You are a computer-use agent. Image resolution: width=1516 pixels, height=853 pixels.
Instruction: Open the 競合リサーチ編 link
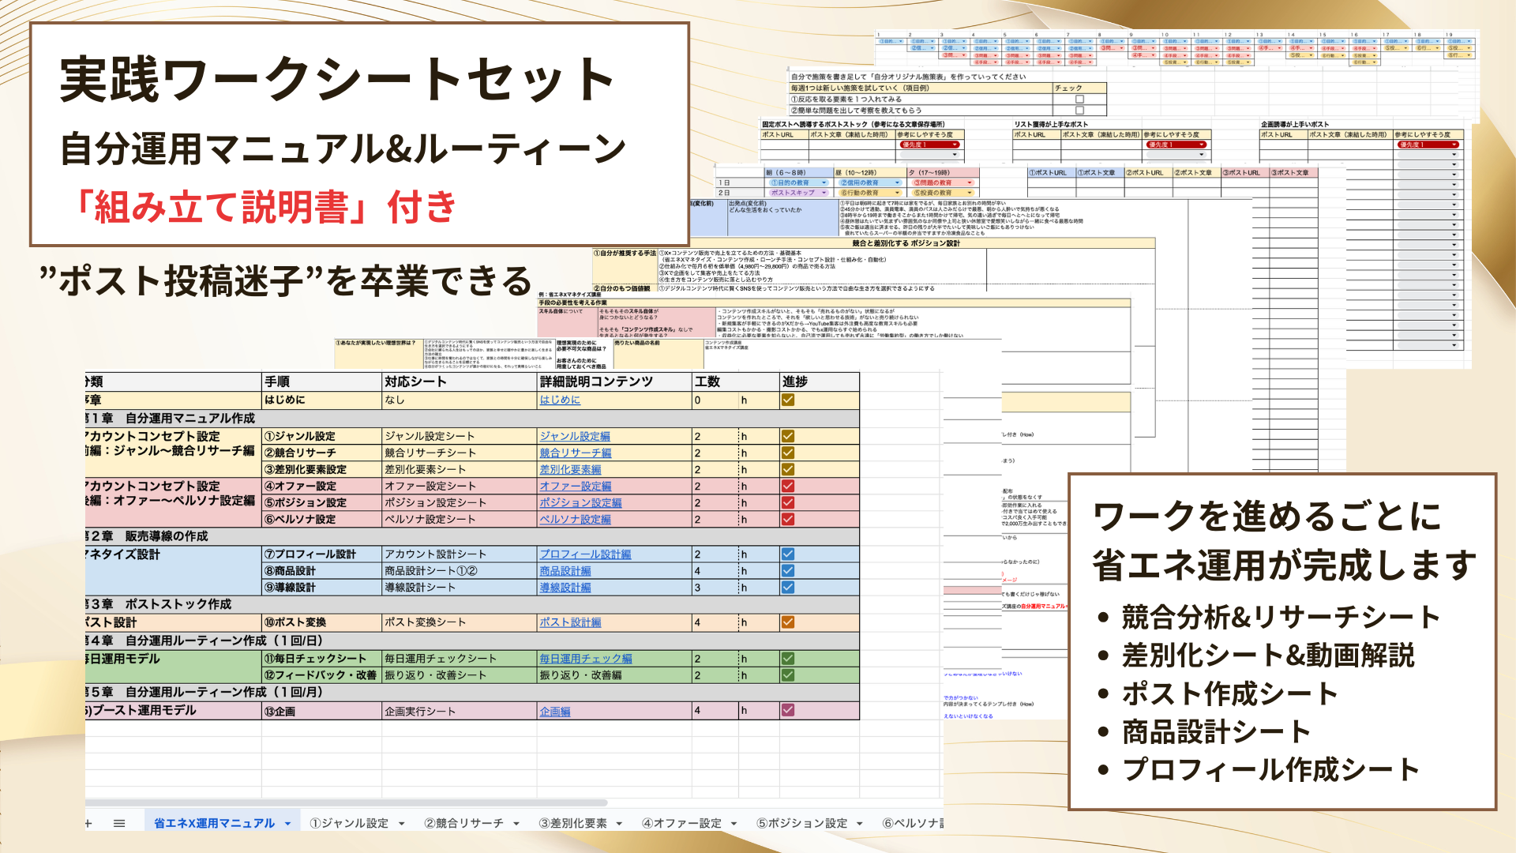tap(576, 453)
